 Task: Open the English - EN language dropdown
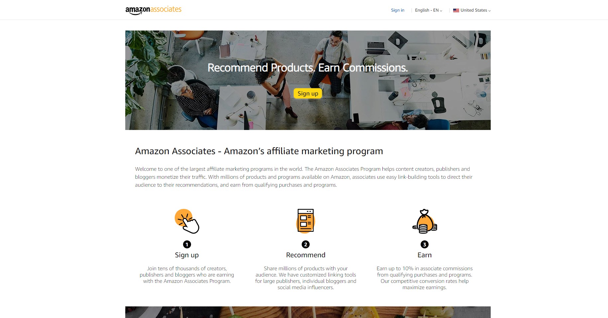pyautogui.click(x=429, y=10)
